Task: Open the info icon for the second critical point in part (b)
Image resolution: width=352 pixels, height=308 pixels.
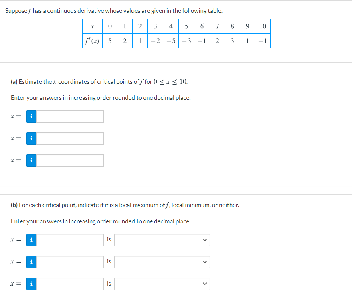Action: 31,261
